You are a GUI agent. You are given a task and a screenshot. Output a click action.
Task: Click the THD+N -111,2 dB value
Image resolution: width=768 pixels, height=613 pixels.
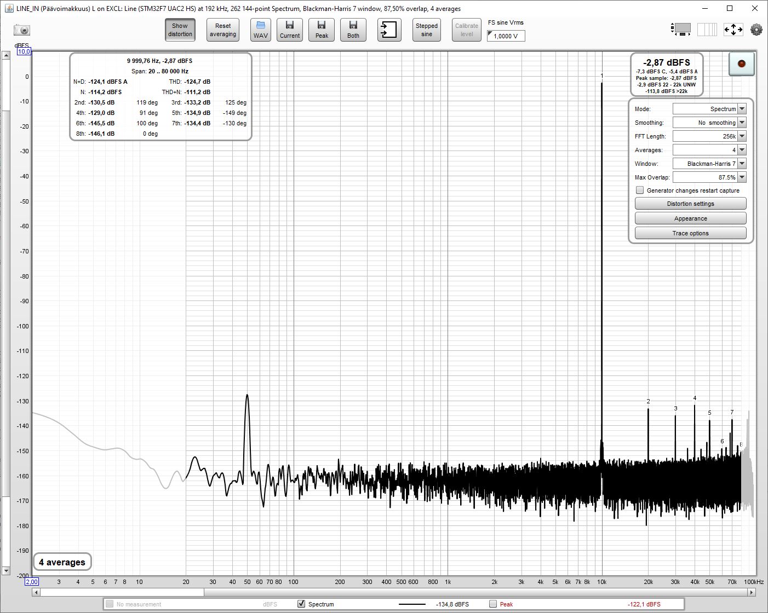(197, 92)
